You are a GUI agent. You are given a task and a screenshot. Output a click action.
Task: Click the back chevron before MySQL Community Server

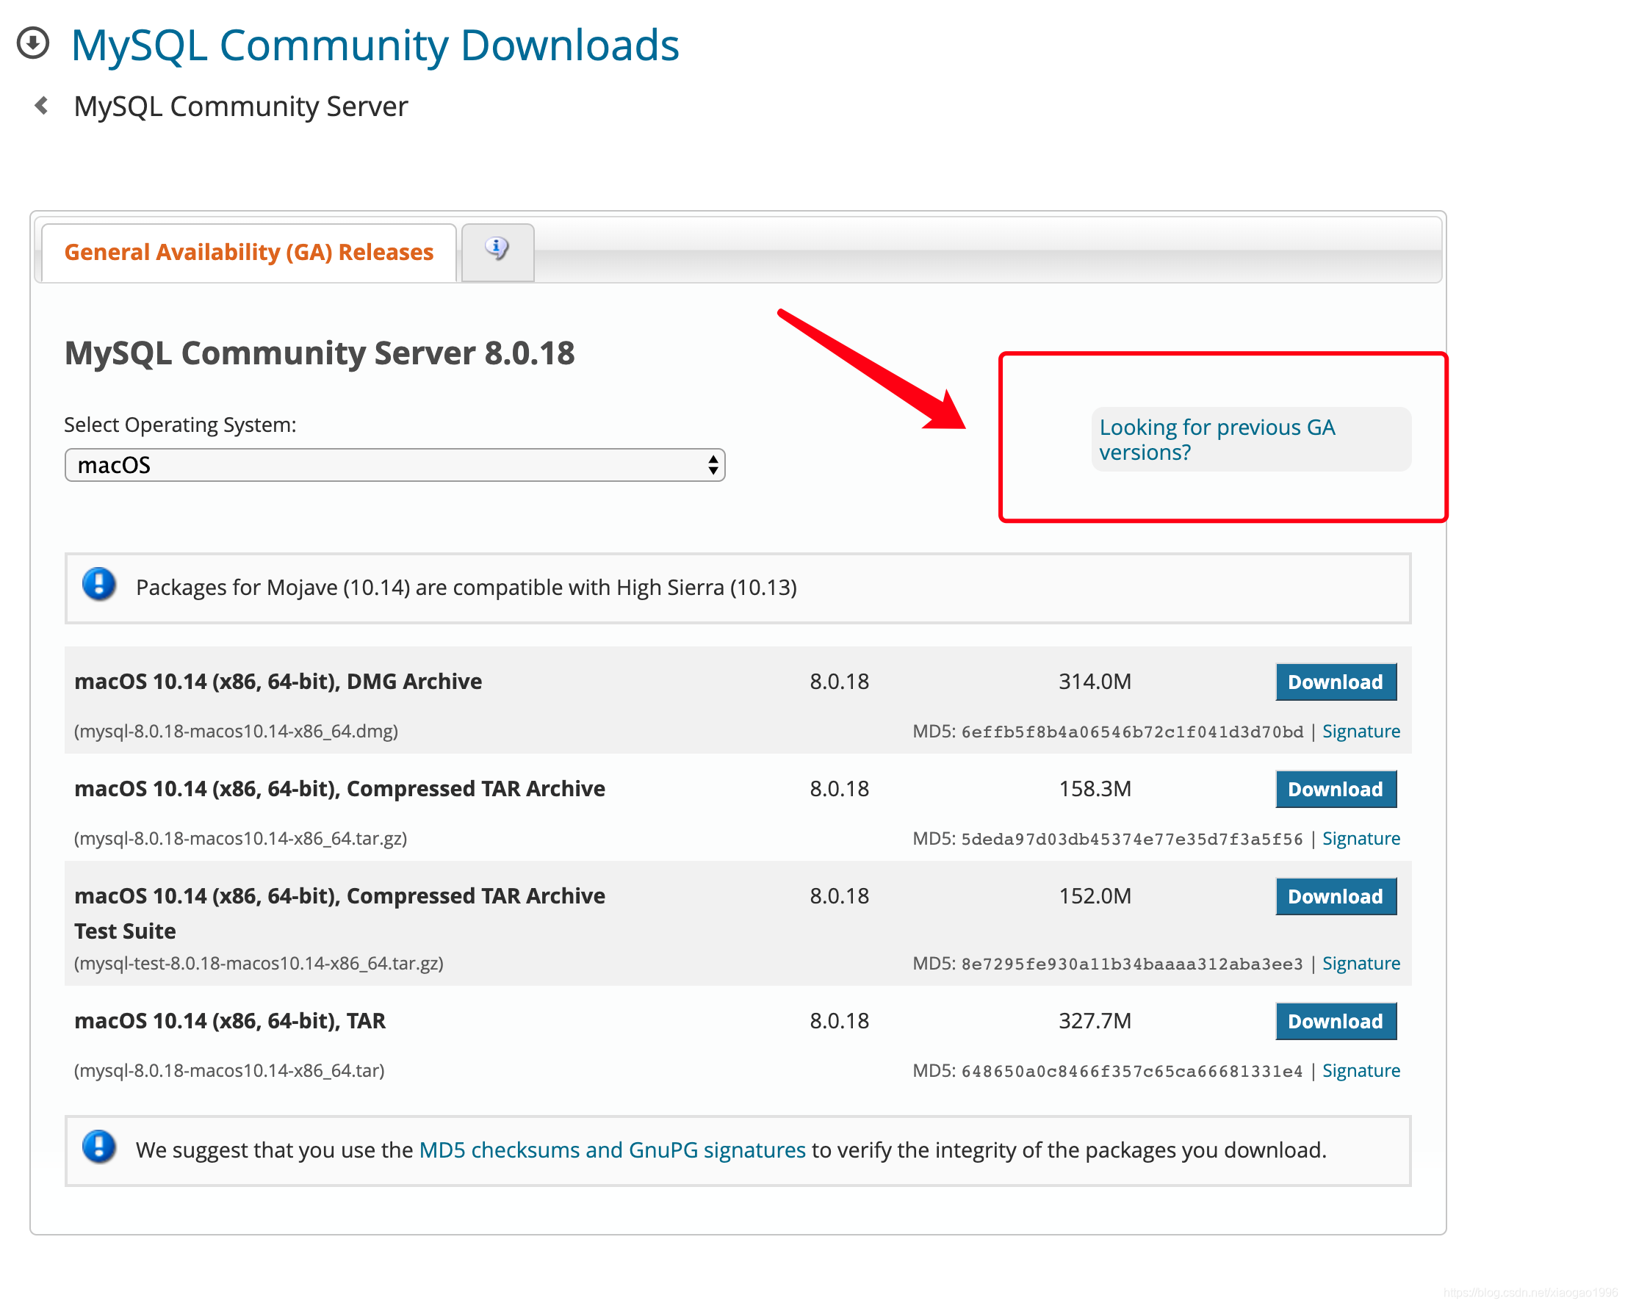[41, 106]
